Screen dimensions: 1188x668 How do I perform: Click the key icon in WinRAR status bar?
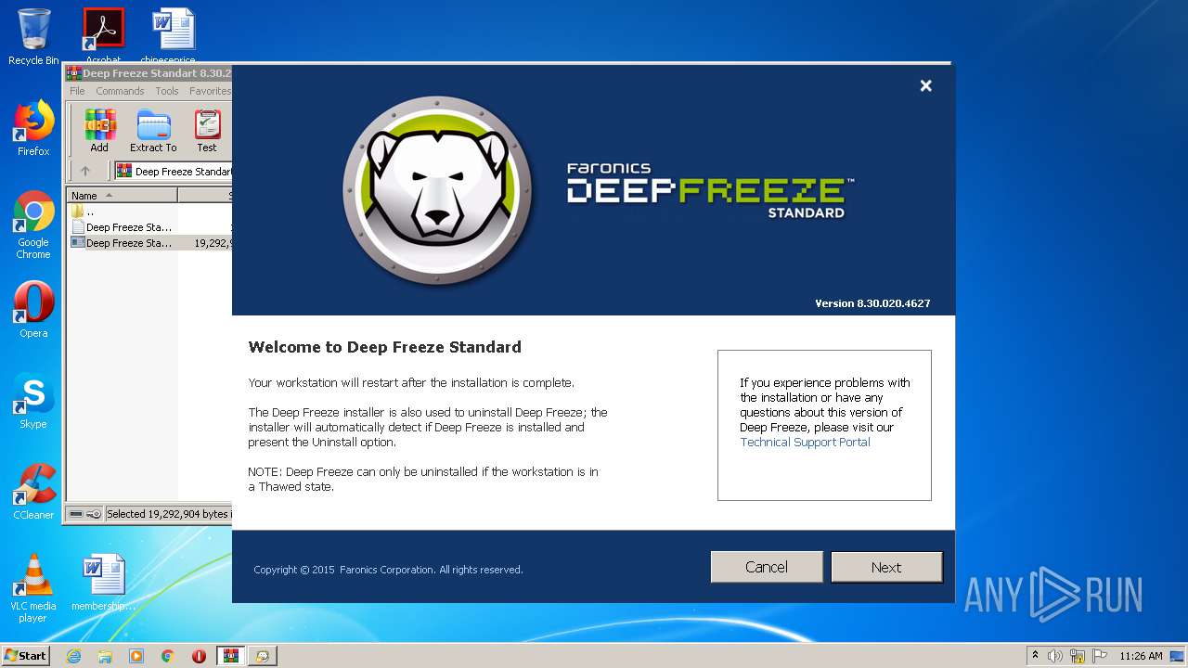click(x=94, y=513)
